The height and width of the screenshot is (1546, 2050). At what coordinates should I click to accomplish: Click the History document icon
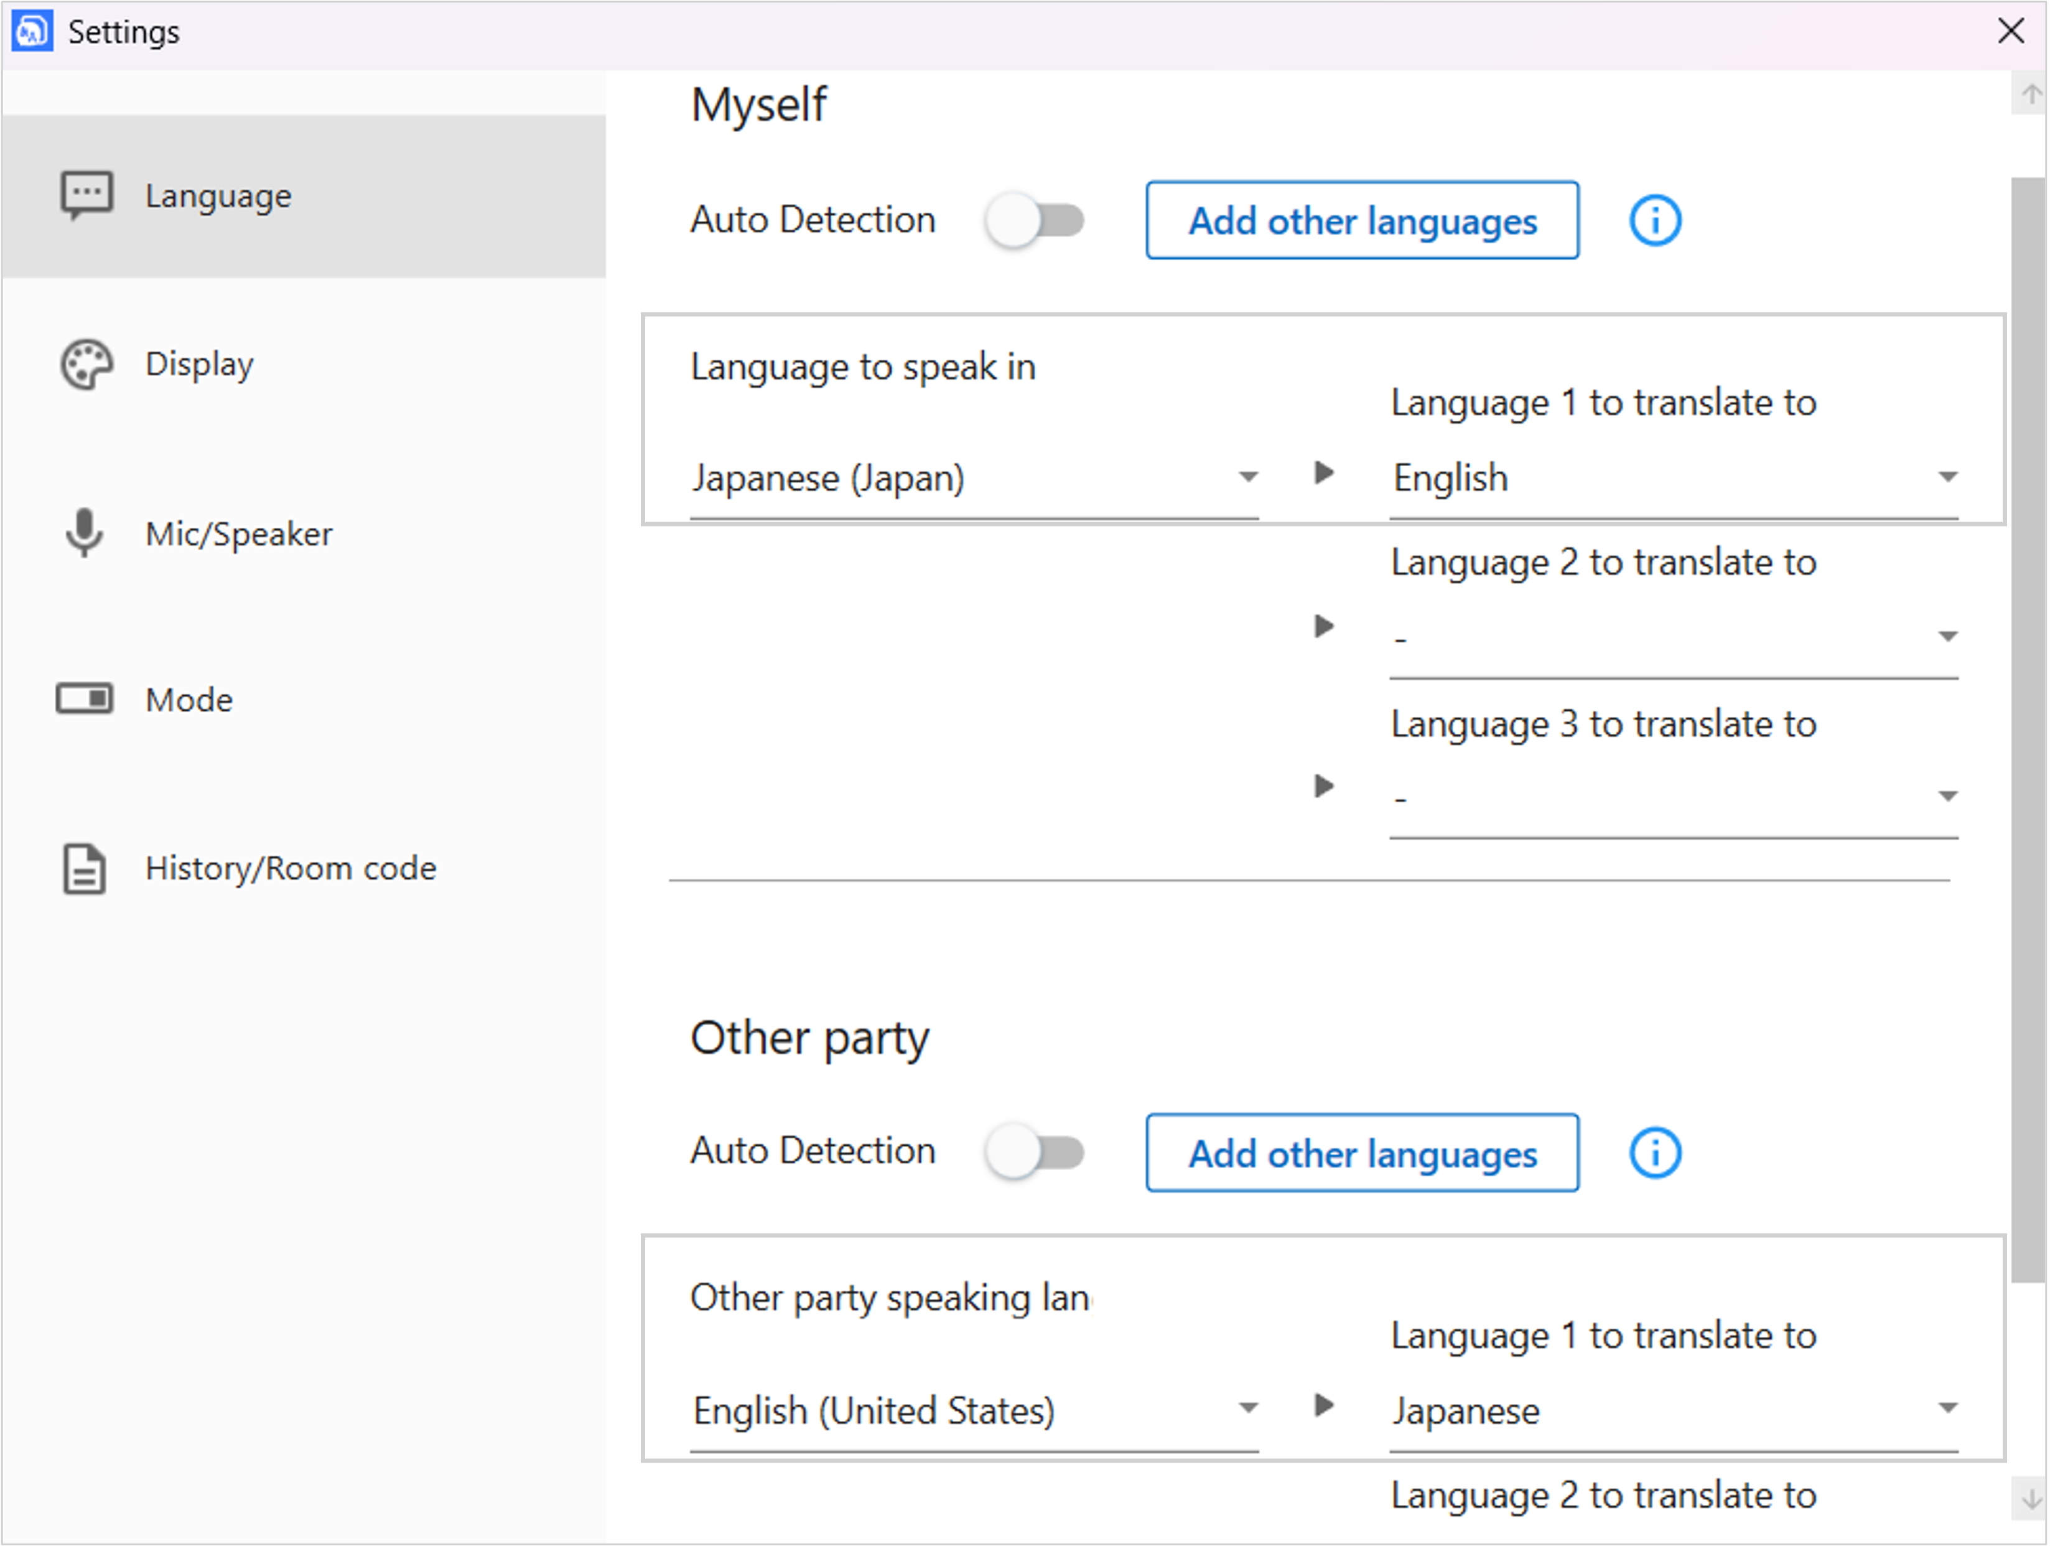[x=85, y=868]
